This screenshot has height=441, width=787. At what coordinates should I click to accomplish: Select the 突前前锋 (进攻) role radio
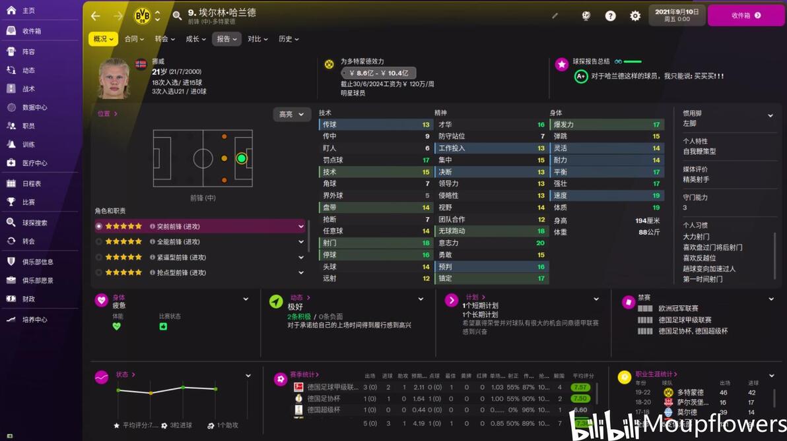tap(99, 227)
